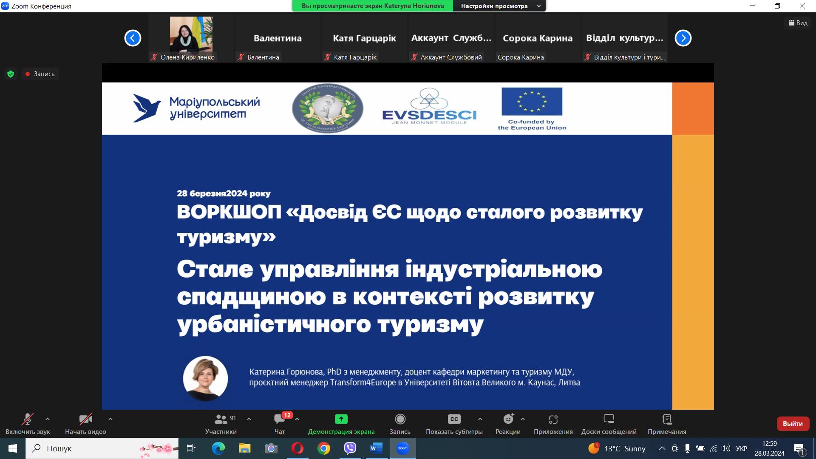
Task: Expand participants options arrow next to 91
Action: pyautogui.click(x=249, y=419)
